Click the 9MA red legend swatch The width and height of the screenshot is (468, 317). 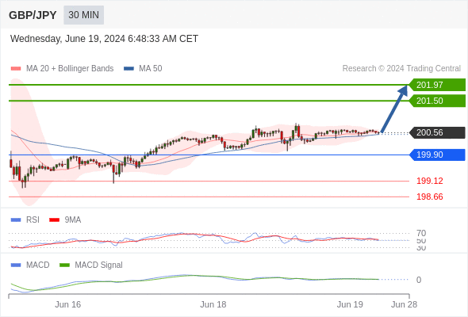click(x=54, y=220)
